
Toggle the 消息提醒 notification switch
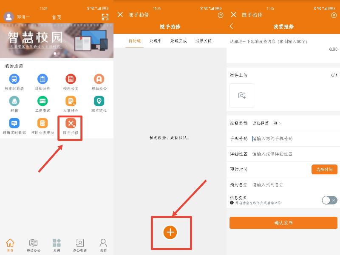[x=329, y=200]
